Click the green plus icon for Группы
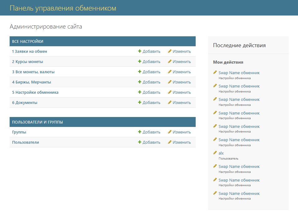This screenshot has height=216, width=298. pyautogui.click(x=140, y=132)
